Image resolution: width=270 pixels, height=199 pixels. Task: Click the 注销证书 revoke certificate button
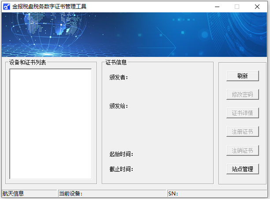[x=242, y=150]
